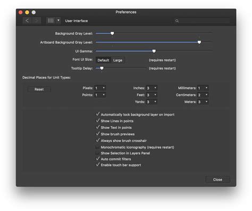Screen dimensions: 252x211
Task: Adjust the UI Gamma slider handle
Action: click(x=154, y=51)
